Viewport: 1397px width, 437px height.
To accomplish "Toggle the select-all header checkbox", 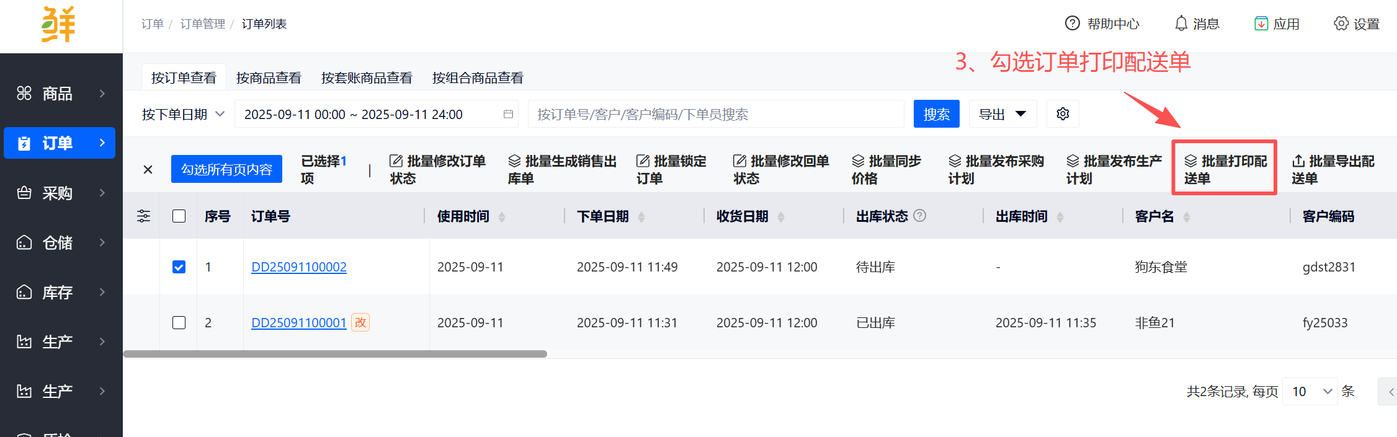I will tap(179, 216).
